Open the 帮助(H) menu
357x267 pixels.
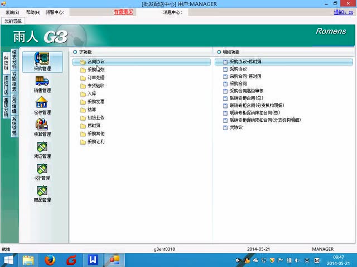pos(33,12)
